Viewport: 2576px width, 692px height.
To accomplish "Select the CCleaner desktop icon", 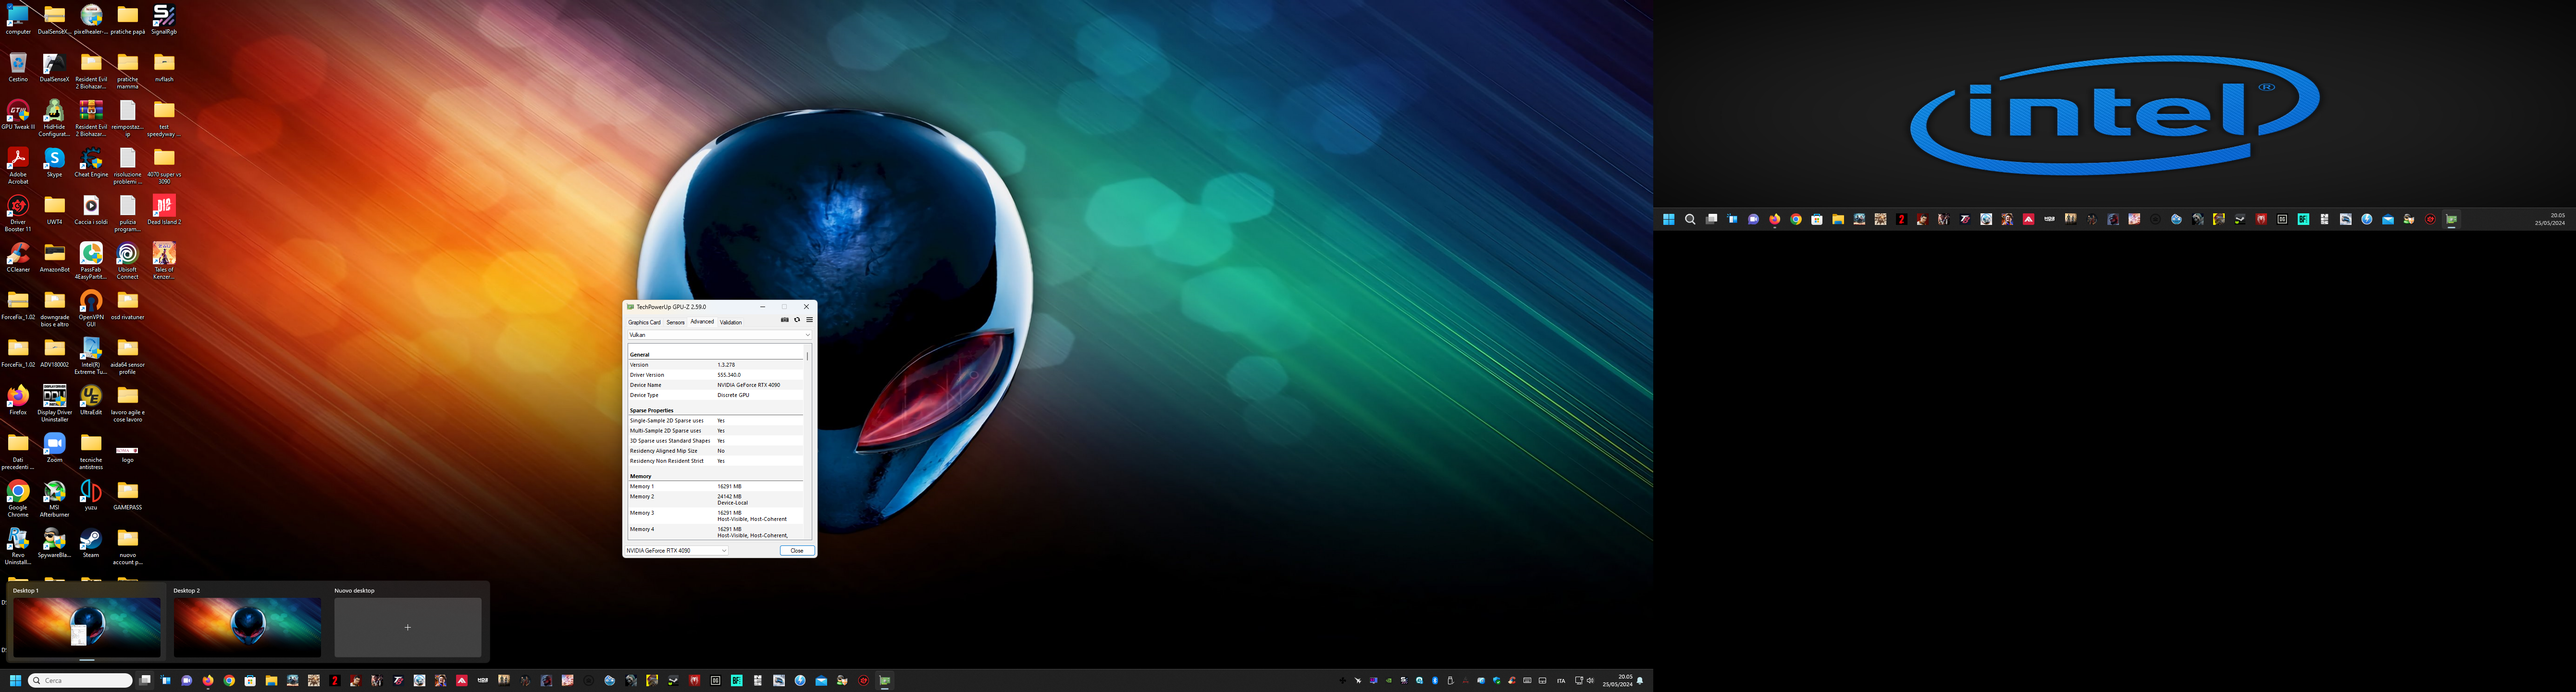I will coord(18,258).
